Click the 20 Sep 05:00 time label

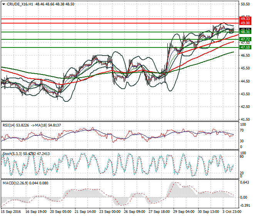(60, 212)
